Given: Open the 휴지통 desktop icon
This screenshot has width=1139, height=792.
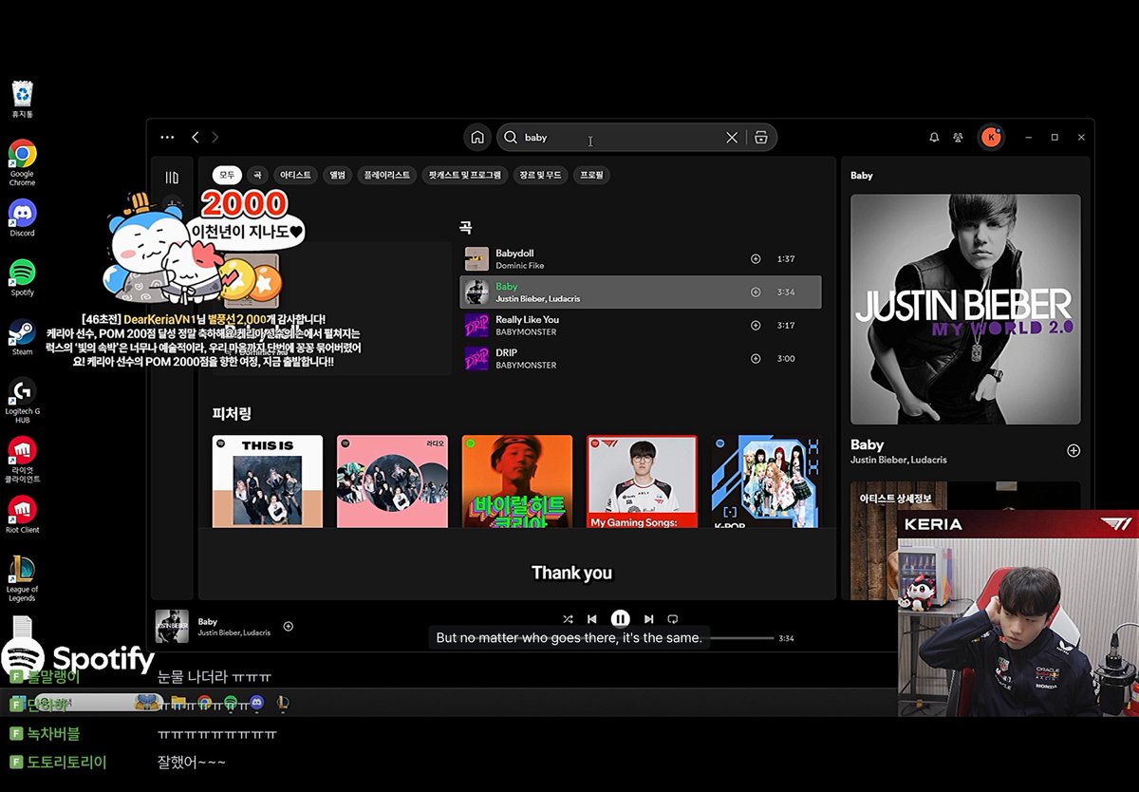Looking at the screenshot, I should pyautogui.click(x=23, y=99).
